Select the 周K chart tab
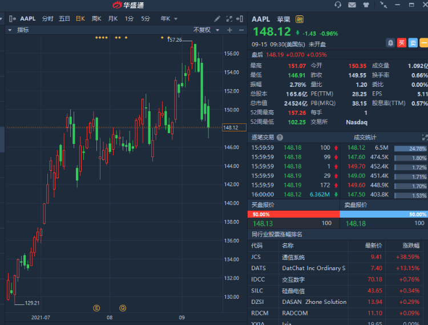The image size is (428, 325). point(96,19)
